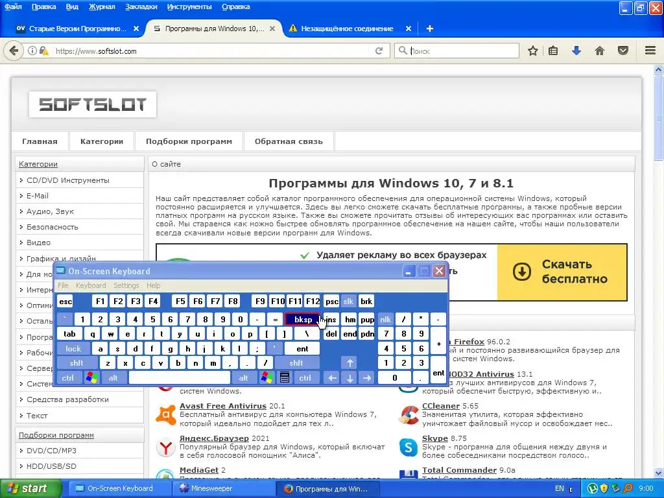This screenshot has width=664, height=498.
Task: Click the left arrow key on keyboard
Action: click(333, 378)
